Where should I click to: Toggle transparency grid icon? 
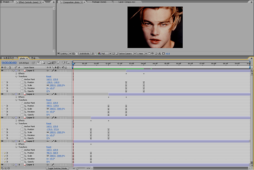click(117, 53)
